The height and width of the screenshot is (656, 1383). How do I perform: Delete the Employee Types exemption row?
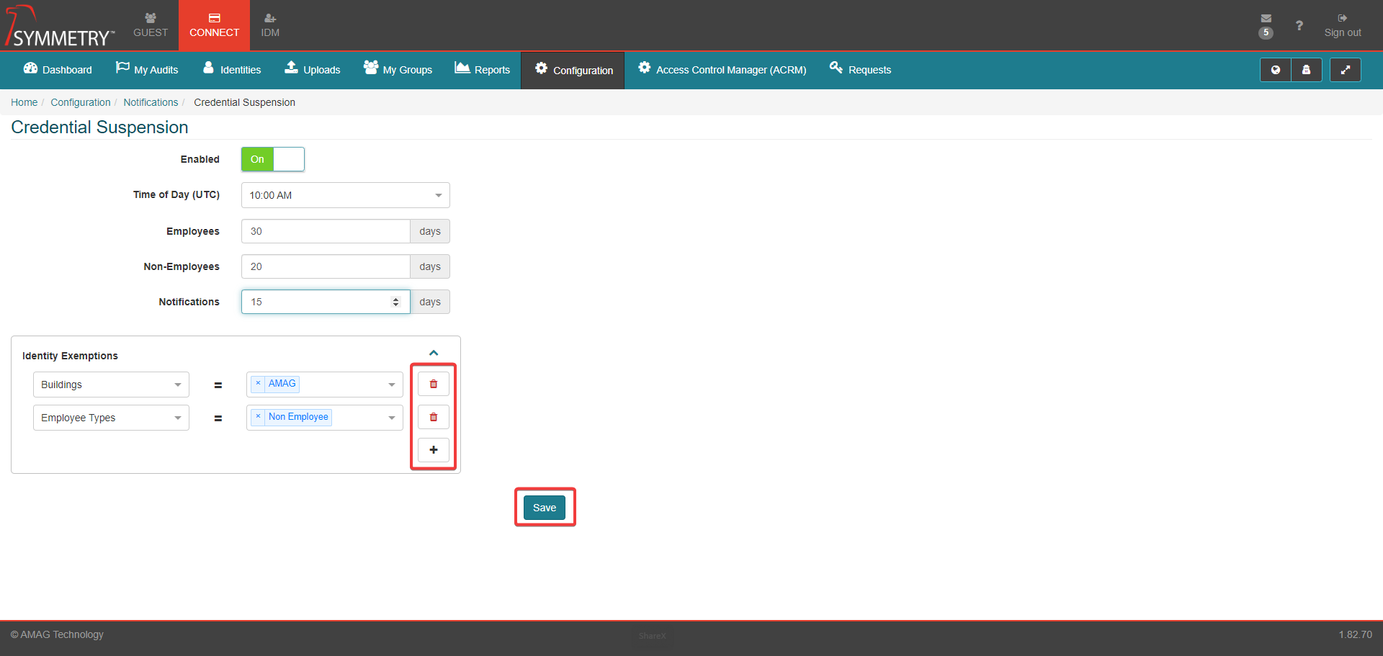coord(433,417)
